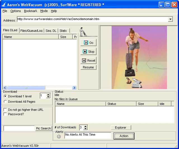The width and height of the screenshot is (179, 149).
Task: Enable Do not go higher than URL
Action: click(x=5, y=110)
